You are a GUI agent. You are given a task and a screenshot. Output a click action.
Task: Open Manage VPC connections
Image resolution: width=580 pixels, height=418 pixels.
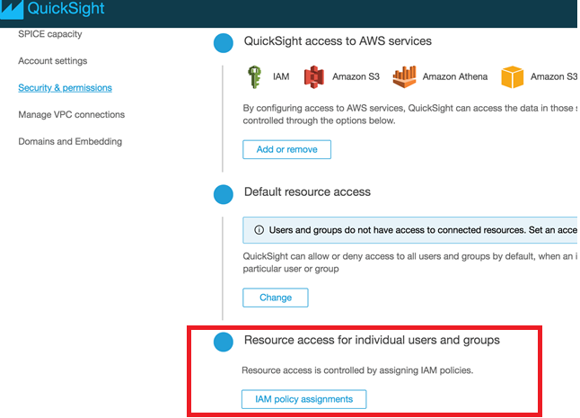pyautogui.click(x=71, y=115)
